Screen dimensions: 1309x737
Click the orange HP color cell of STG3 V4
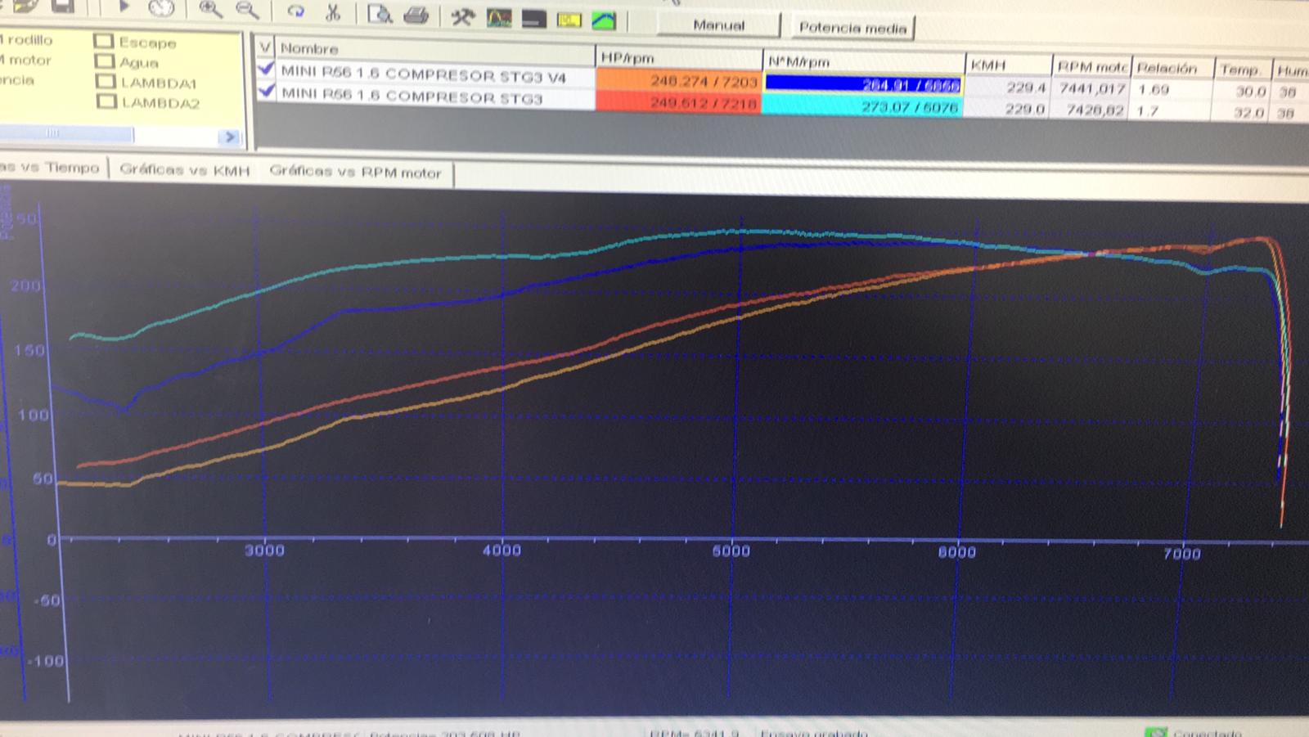point(677,81)
